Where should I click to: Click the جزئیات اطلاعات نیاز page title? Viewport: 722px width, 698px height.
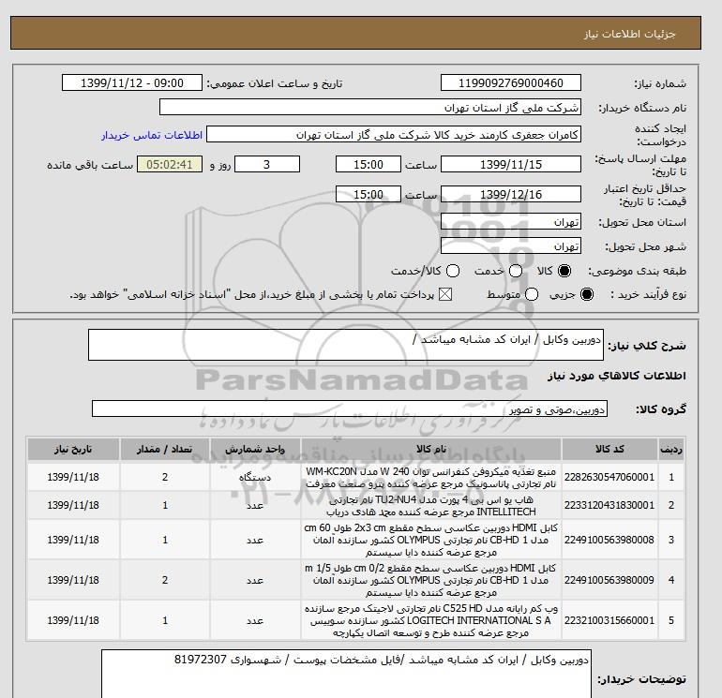629,34
